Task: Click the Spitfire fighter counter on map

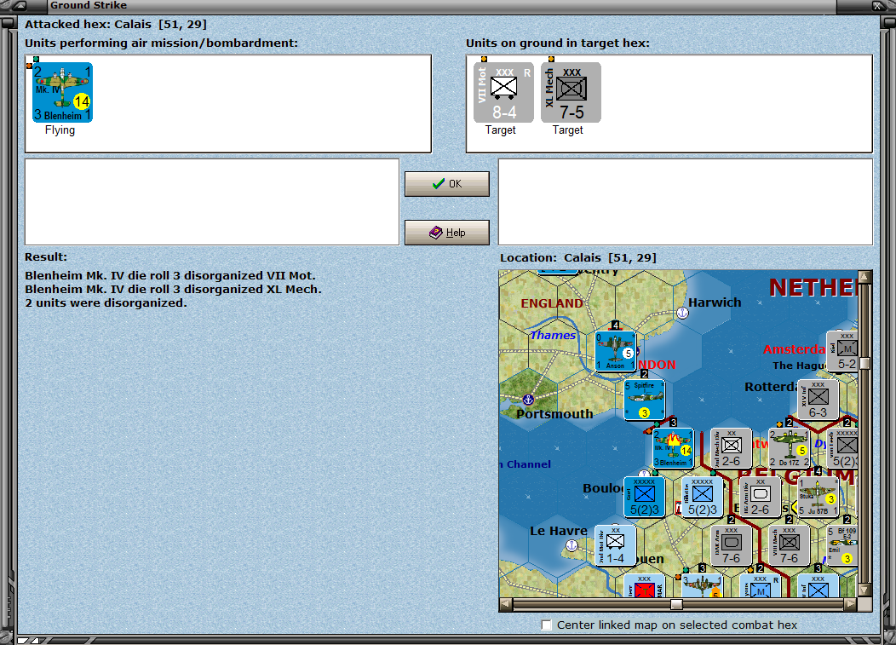Action: [x=645, y=400]
